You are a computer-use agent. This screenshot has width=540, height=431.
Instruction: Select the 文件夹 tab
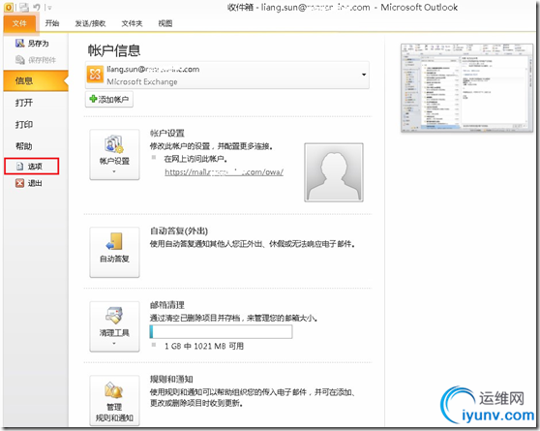coord(132,23)
